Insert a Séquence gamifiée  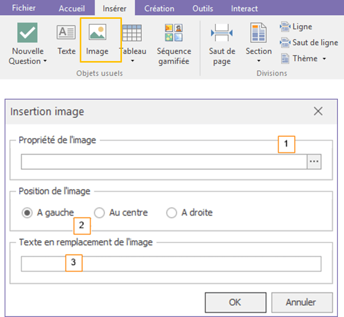tap(174, 44)
